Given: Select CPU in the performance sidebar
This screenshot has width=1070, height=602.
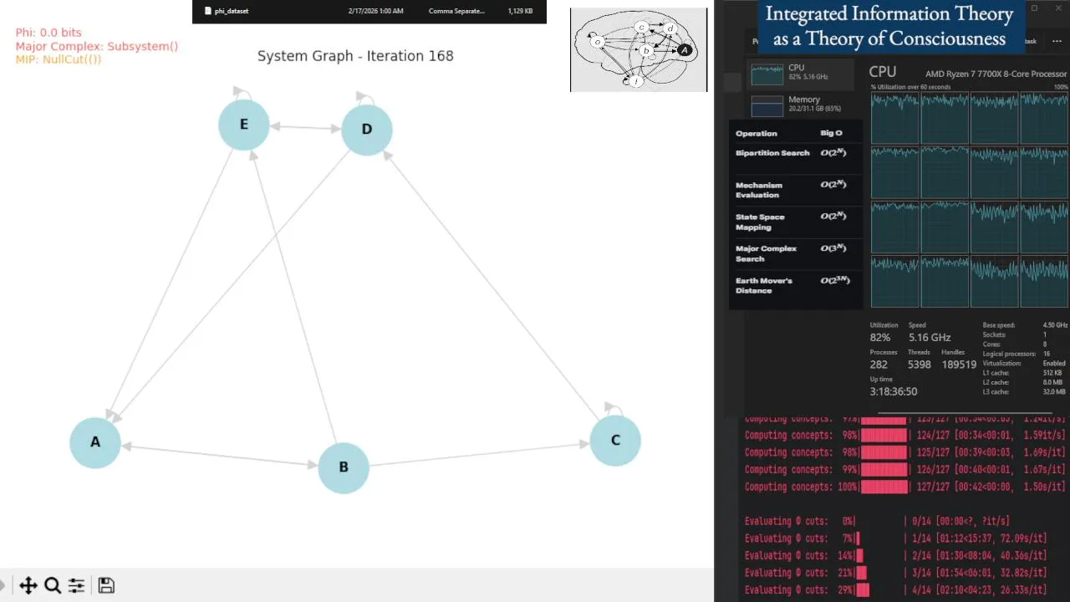Looking at the screenshot, I should pos(800,74).
